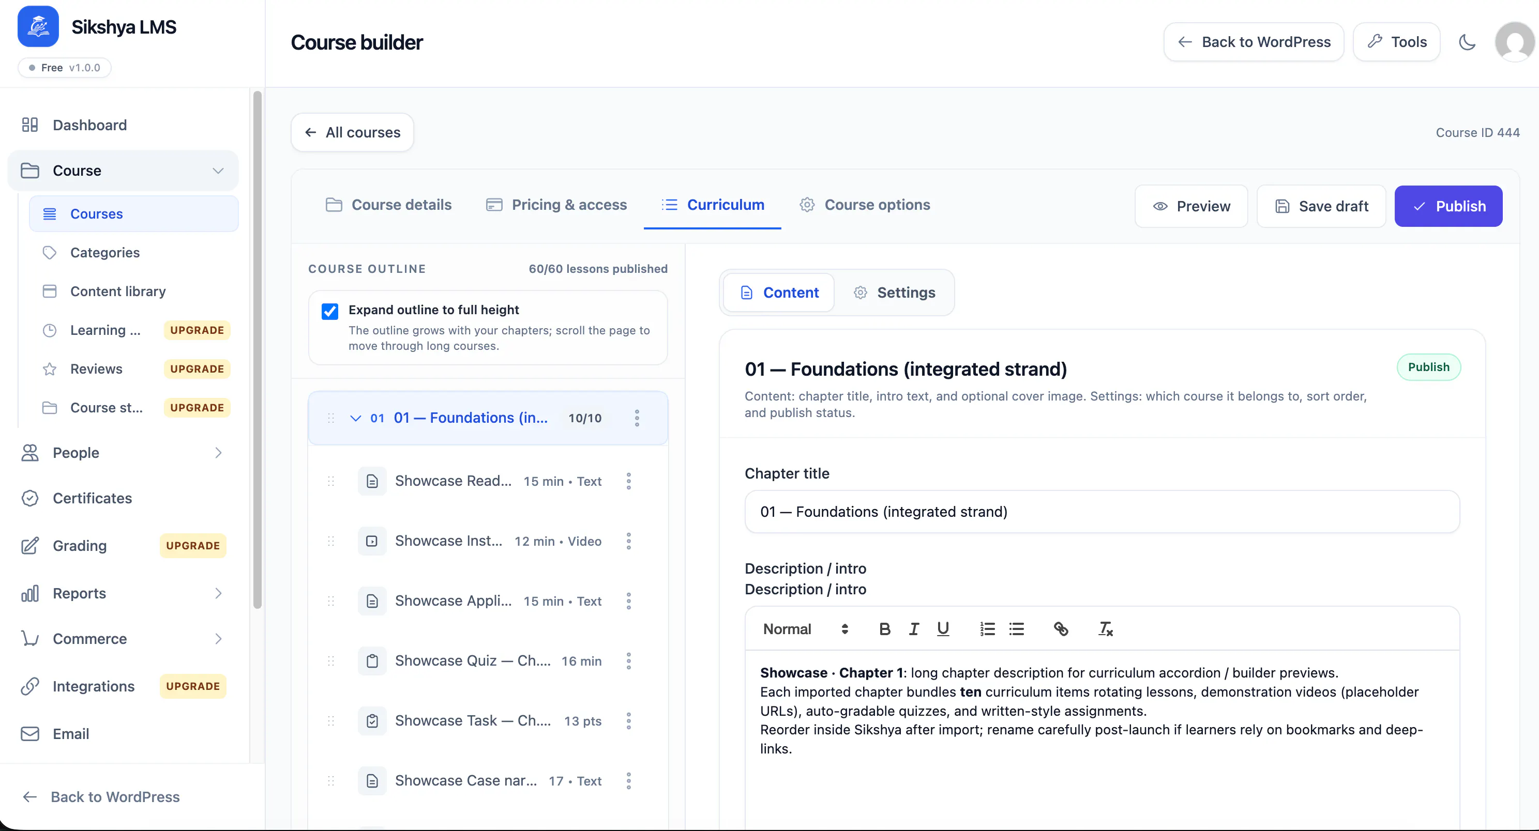Expand the Commerce sidebar menu
This screenshot has width=1539, height=831.
[x=218, y=639]
